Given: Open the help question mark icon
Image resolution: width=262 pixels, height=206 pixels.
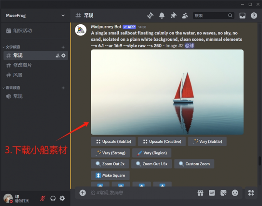Looking at the screenshot, I should 254,15.
